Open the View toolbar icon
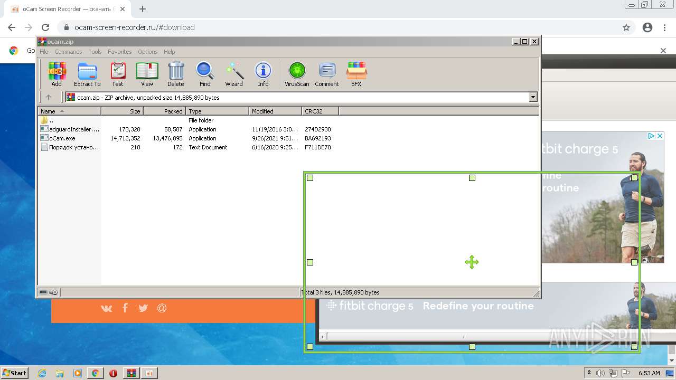Image resolution: width=676 pixels, height=380 pixels. (147, 74)
